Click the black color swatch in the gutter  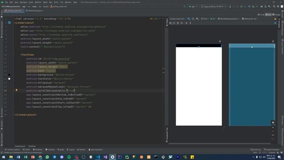point(9,75)
